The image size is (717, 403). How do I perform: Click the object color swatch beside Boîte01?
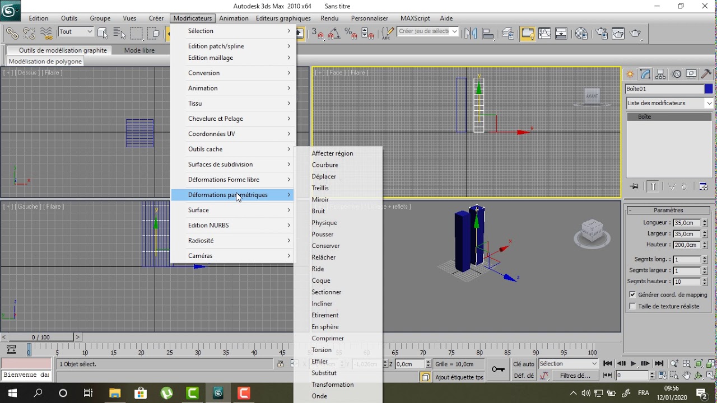(709, 88)
